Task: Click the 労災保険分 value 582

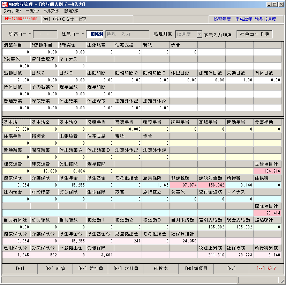Action: (x=44, y=255)
